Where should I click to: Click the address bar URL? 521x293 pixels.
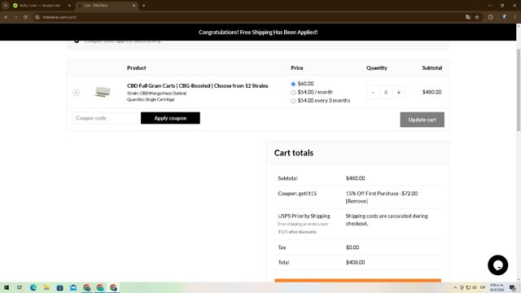point(59,17)
